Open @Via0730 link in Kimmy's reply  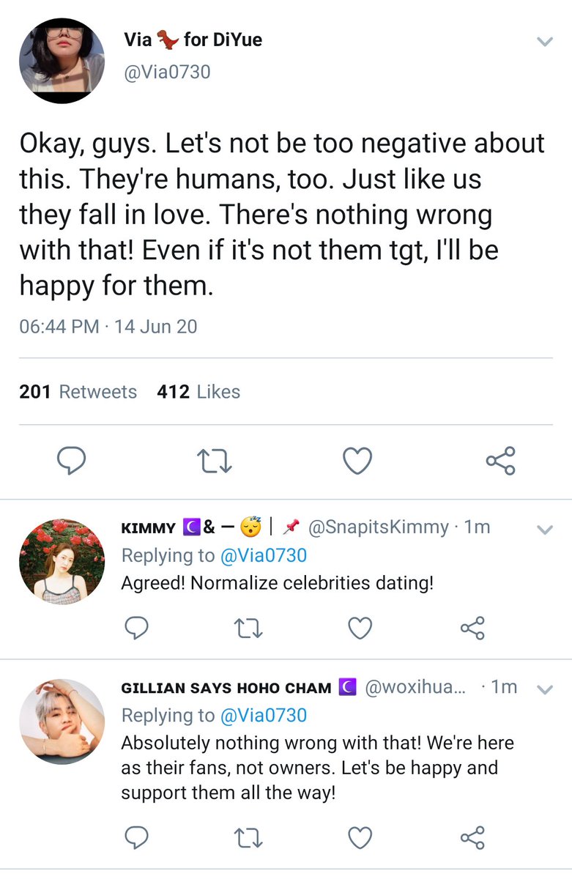pyautogui.click(x=263, y=556)
